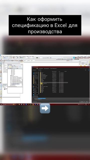The height and width of the screenshot is (160, 90).
Task: Toggle the checkbox of the highlighted checklist row
Action: pos(11,84)
